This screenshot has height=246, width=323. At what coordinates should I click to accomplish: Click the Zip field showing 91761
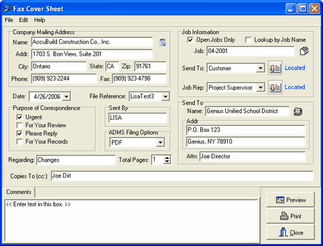point(151,67)
